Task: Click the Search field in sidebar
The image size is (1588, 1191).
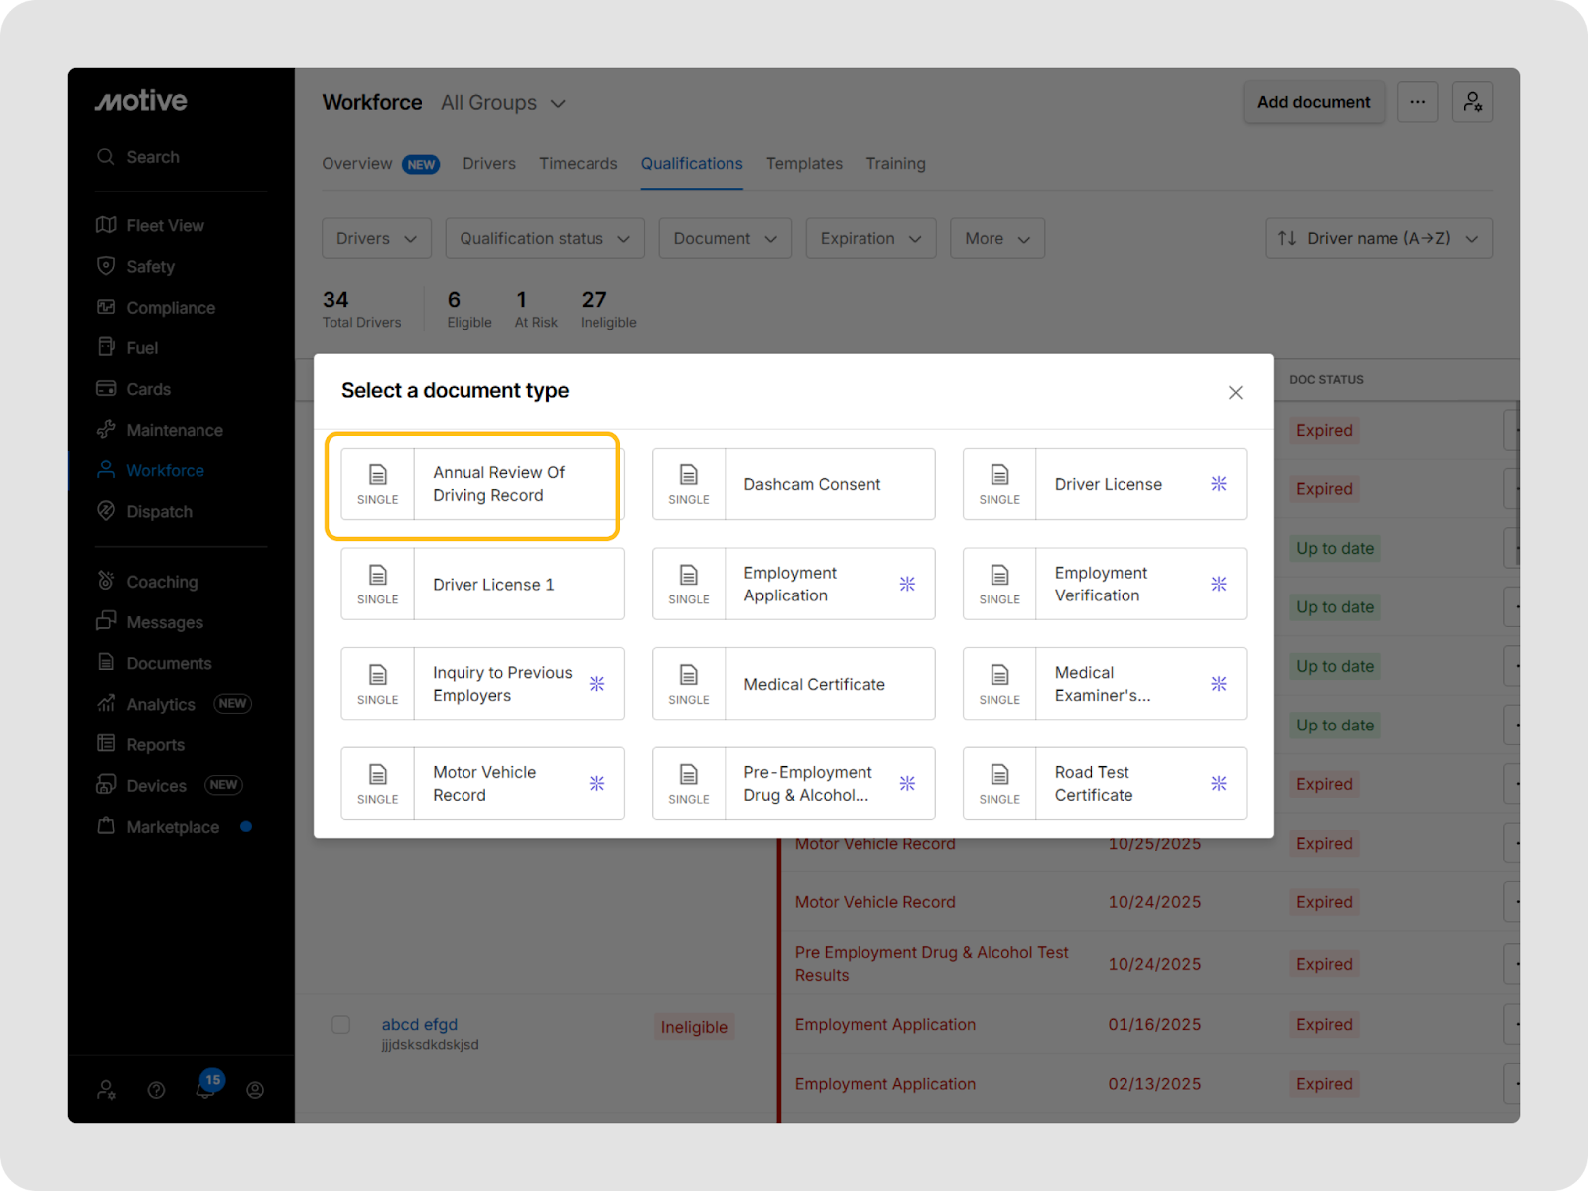Action: [153, 157]
